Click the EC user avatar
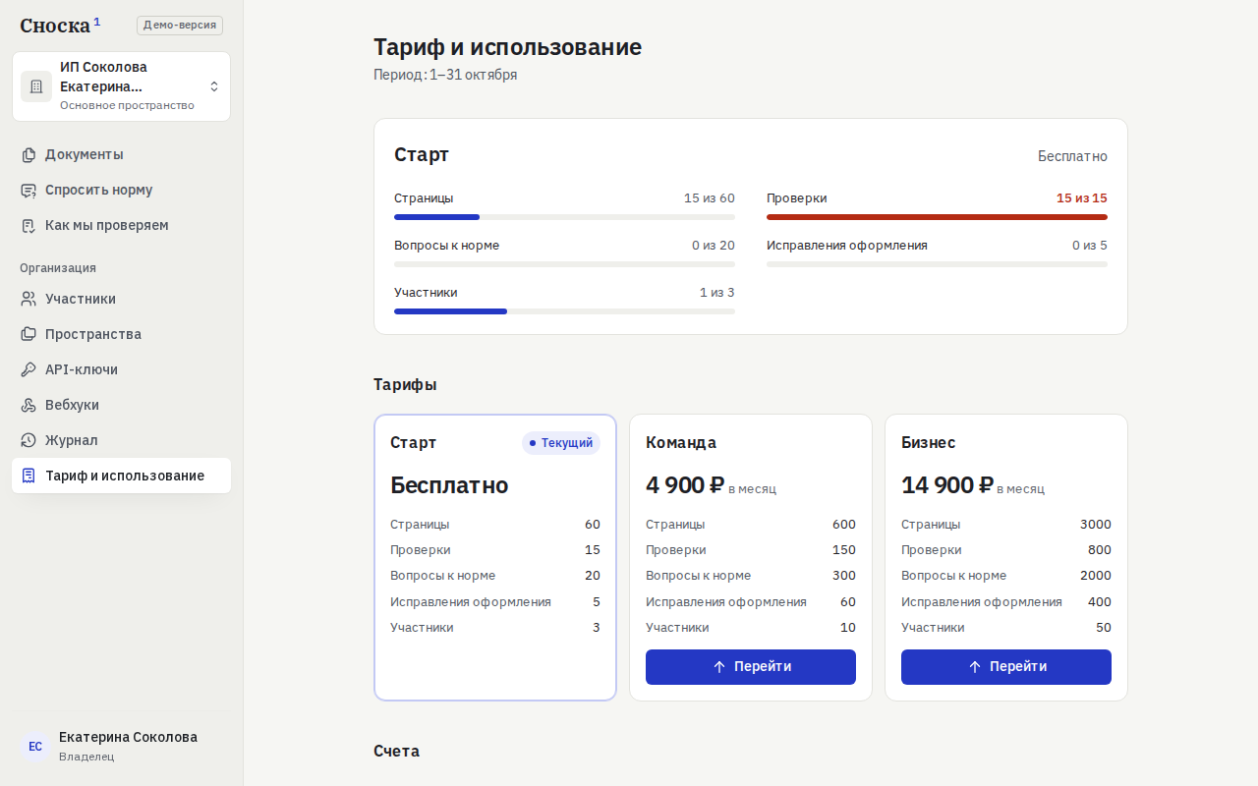Screen dimensions: 1258x786 (35, 747)
